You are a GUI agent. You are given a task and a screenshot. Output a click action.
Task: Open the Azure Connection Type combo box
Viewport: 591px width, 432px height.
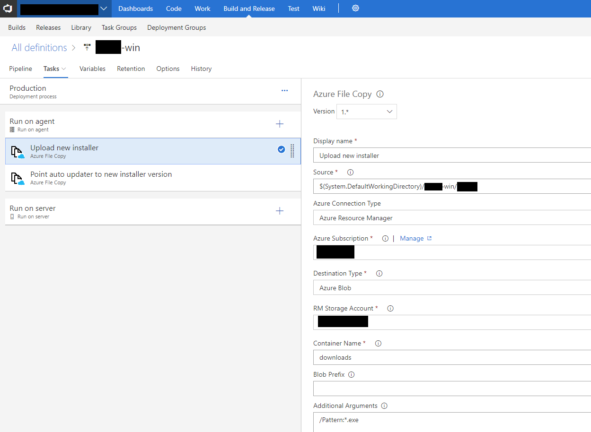452,218
